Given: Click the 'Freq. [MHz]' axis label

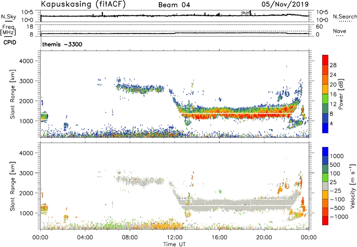Looking at the screenshot, I should tap(8, 30).
